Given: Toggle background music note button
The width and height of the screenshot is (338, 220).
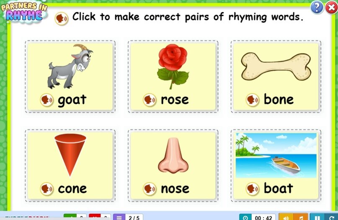Looking at the screenshot, I should coord(300,217).
